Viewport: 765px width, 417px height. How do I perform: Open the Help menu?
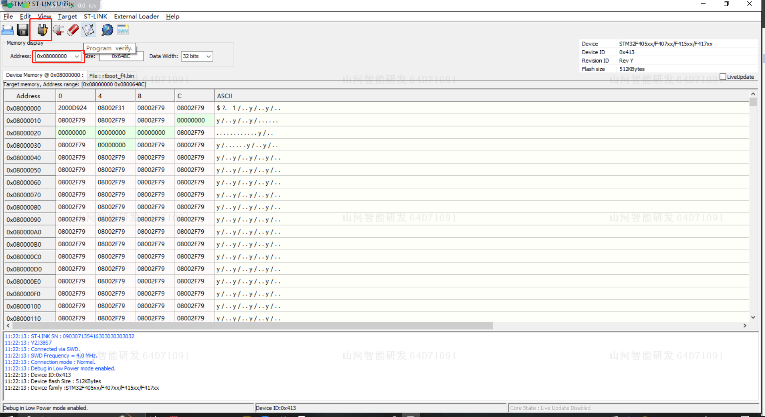tap(172, 16)
